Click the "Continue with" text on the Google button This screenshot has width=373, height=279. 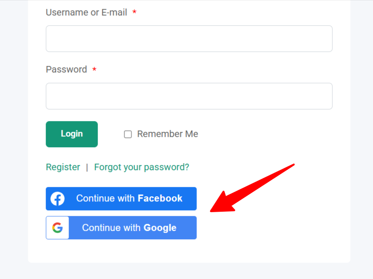coord(112,228)
